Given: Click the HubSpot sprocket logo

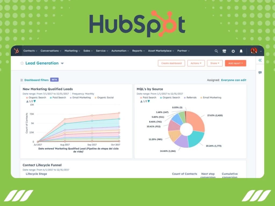Looking at the screenshot, I should [16, 51].
